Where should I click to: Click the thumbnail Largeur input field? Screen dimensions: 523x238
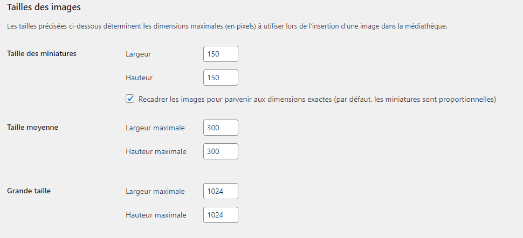[221, 54]
